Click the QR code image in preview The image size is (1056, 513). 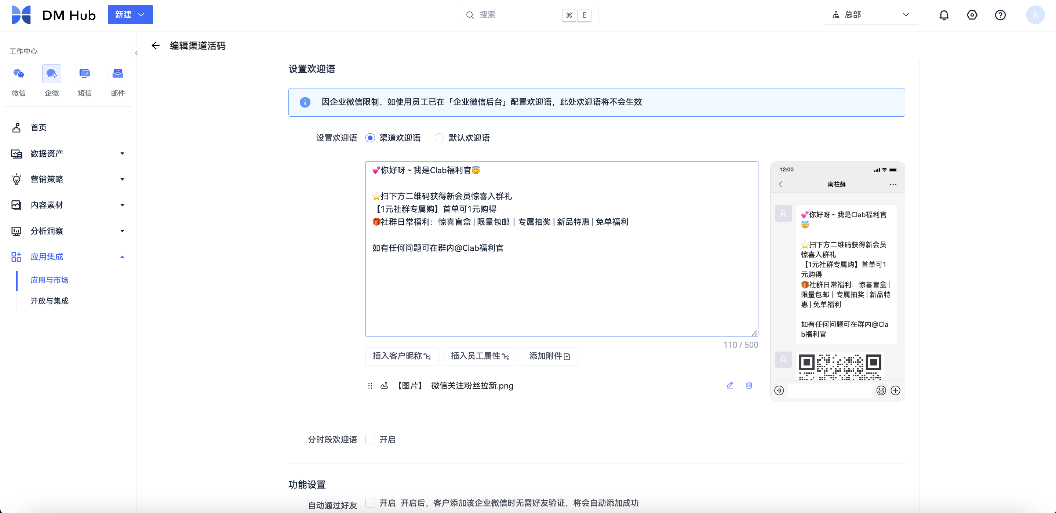pos(840,366)
